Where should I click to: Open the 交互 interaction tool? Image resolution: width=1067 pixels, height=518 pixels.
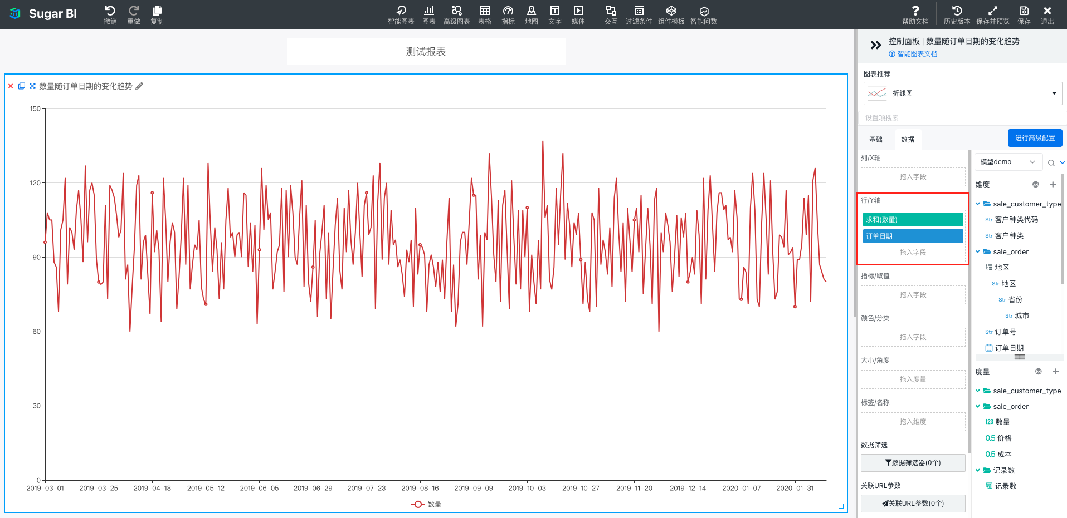click(611, 14)
